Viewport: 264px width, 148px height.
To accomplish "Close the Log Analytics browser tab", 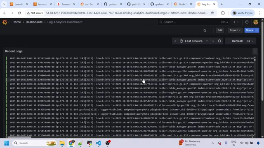I will tap(214, 4).
